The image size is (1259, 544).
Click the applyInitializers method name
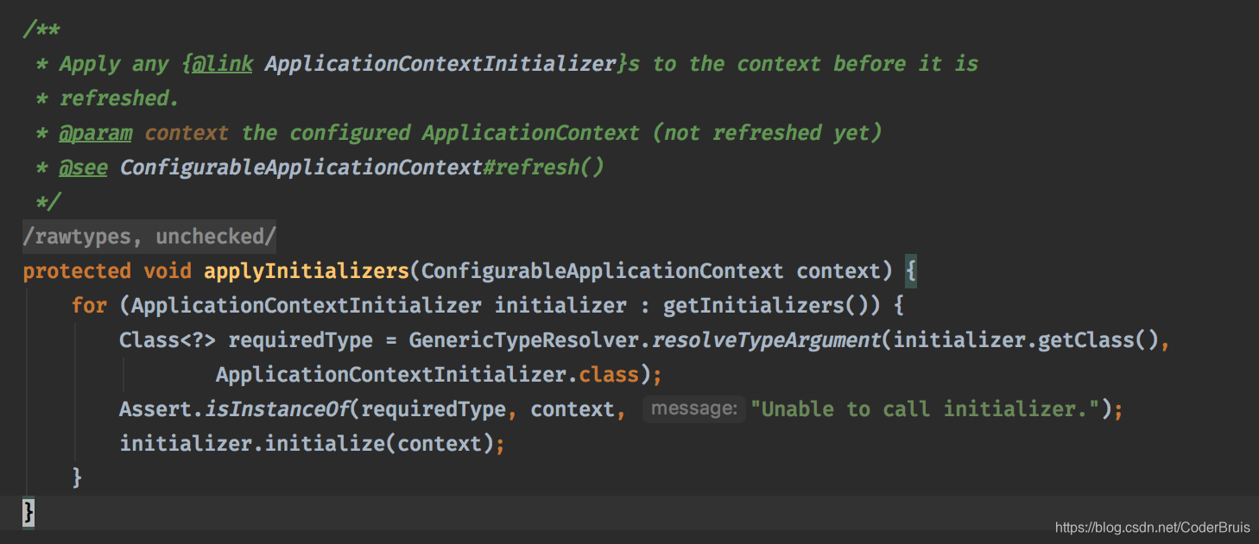(x=306, y=271)
